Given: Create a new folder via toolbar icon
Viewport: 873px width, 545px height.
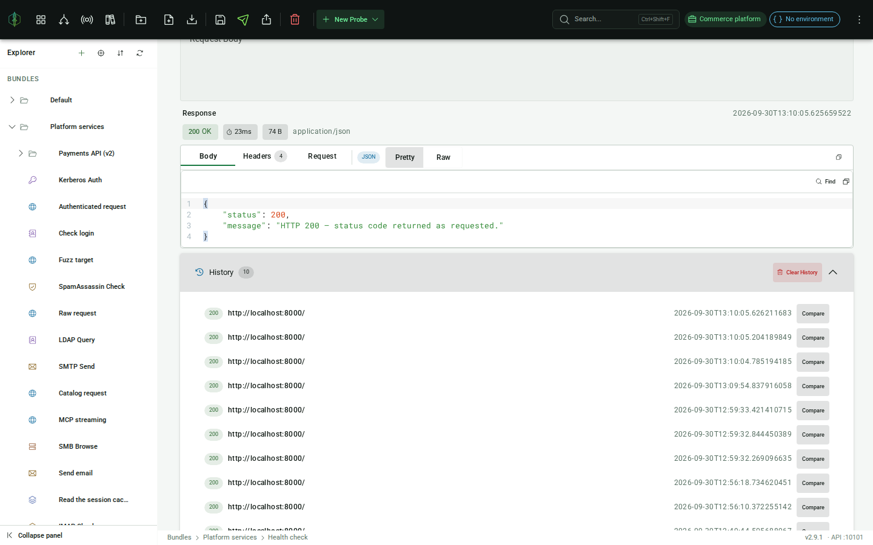Looking at the screenshot, I should [141, 19].
